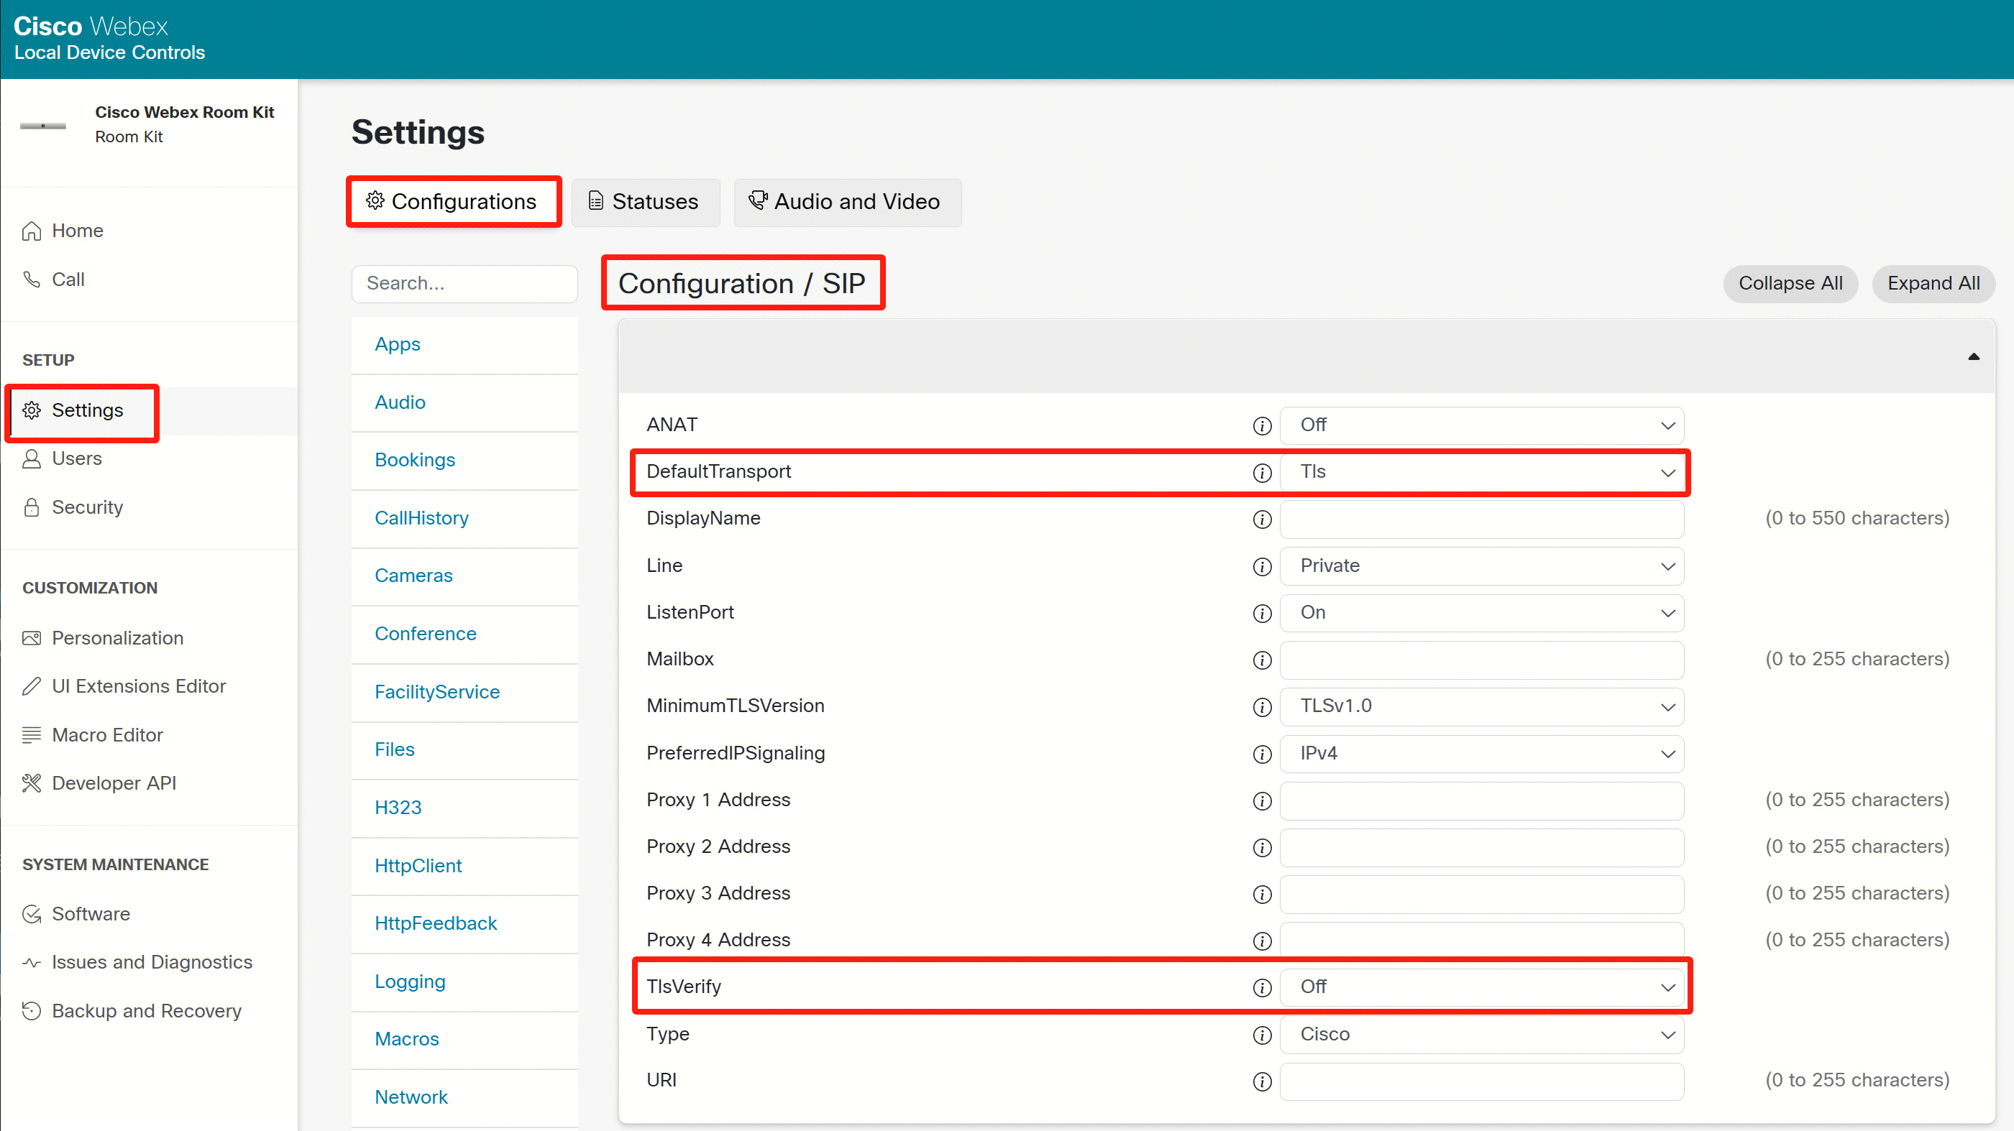Click the Settings item in Setup
The height and width of the screenshot is (1131, 2014).
point(73,410)
